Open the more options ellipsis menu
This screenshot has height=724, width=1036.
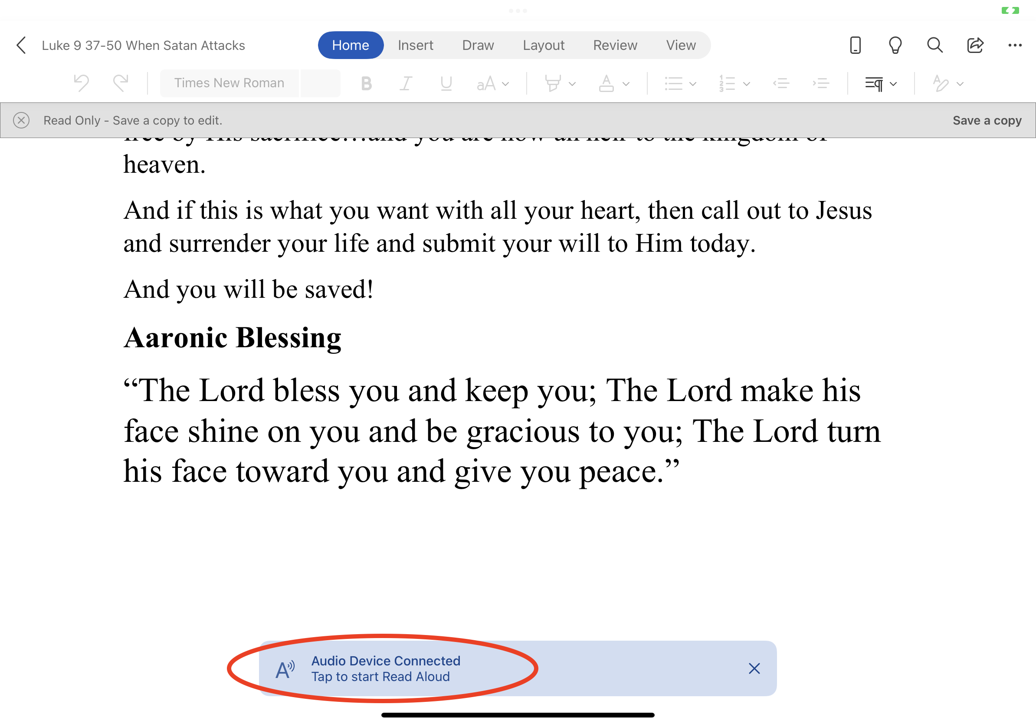1015,45
